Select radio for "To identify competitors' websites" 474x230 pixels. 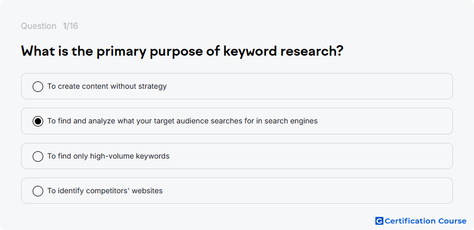tap(38, 191)
